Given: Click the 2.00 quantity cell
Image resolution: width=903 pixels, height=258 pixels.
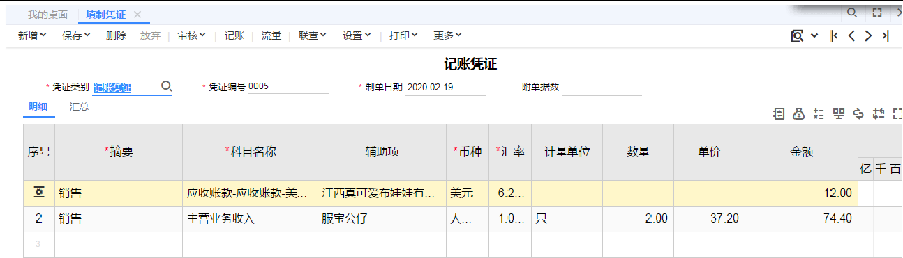Looking at the screenshot, I should tap(639, 219).
